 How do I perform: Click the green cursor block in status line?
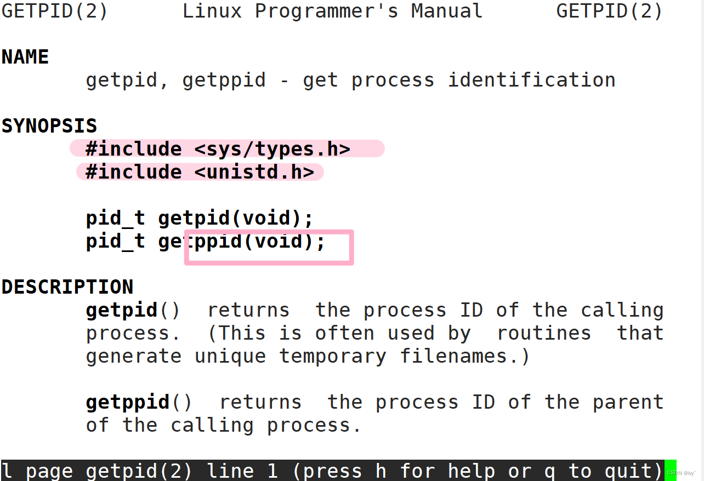[670, 471]
